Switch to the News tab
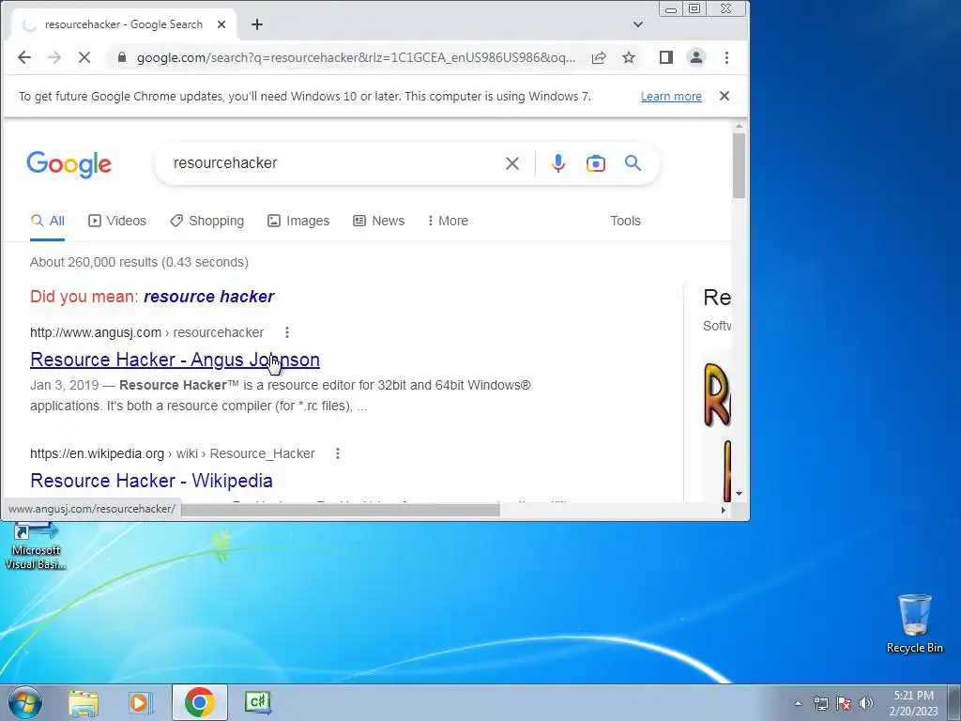961x721 pixels. 379,221
